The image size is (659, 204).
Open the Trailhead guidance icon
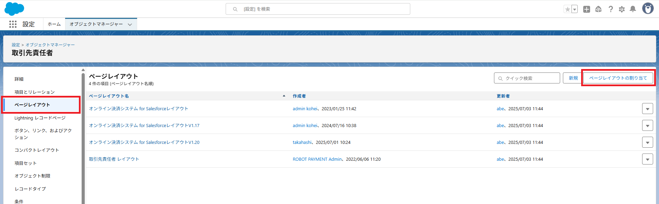598,9
